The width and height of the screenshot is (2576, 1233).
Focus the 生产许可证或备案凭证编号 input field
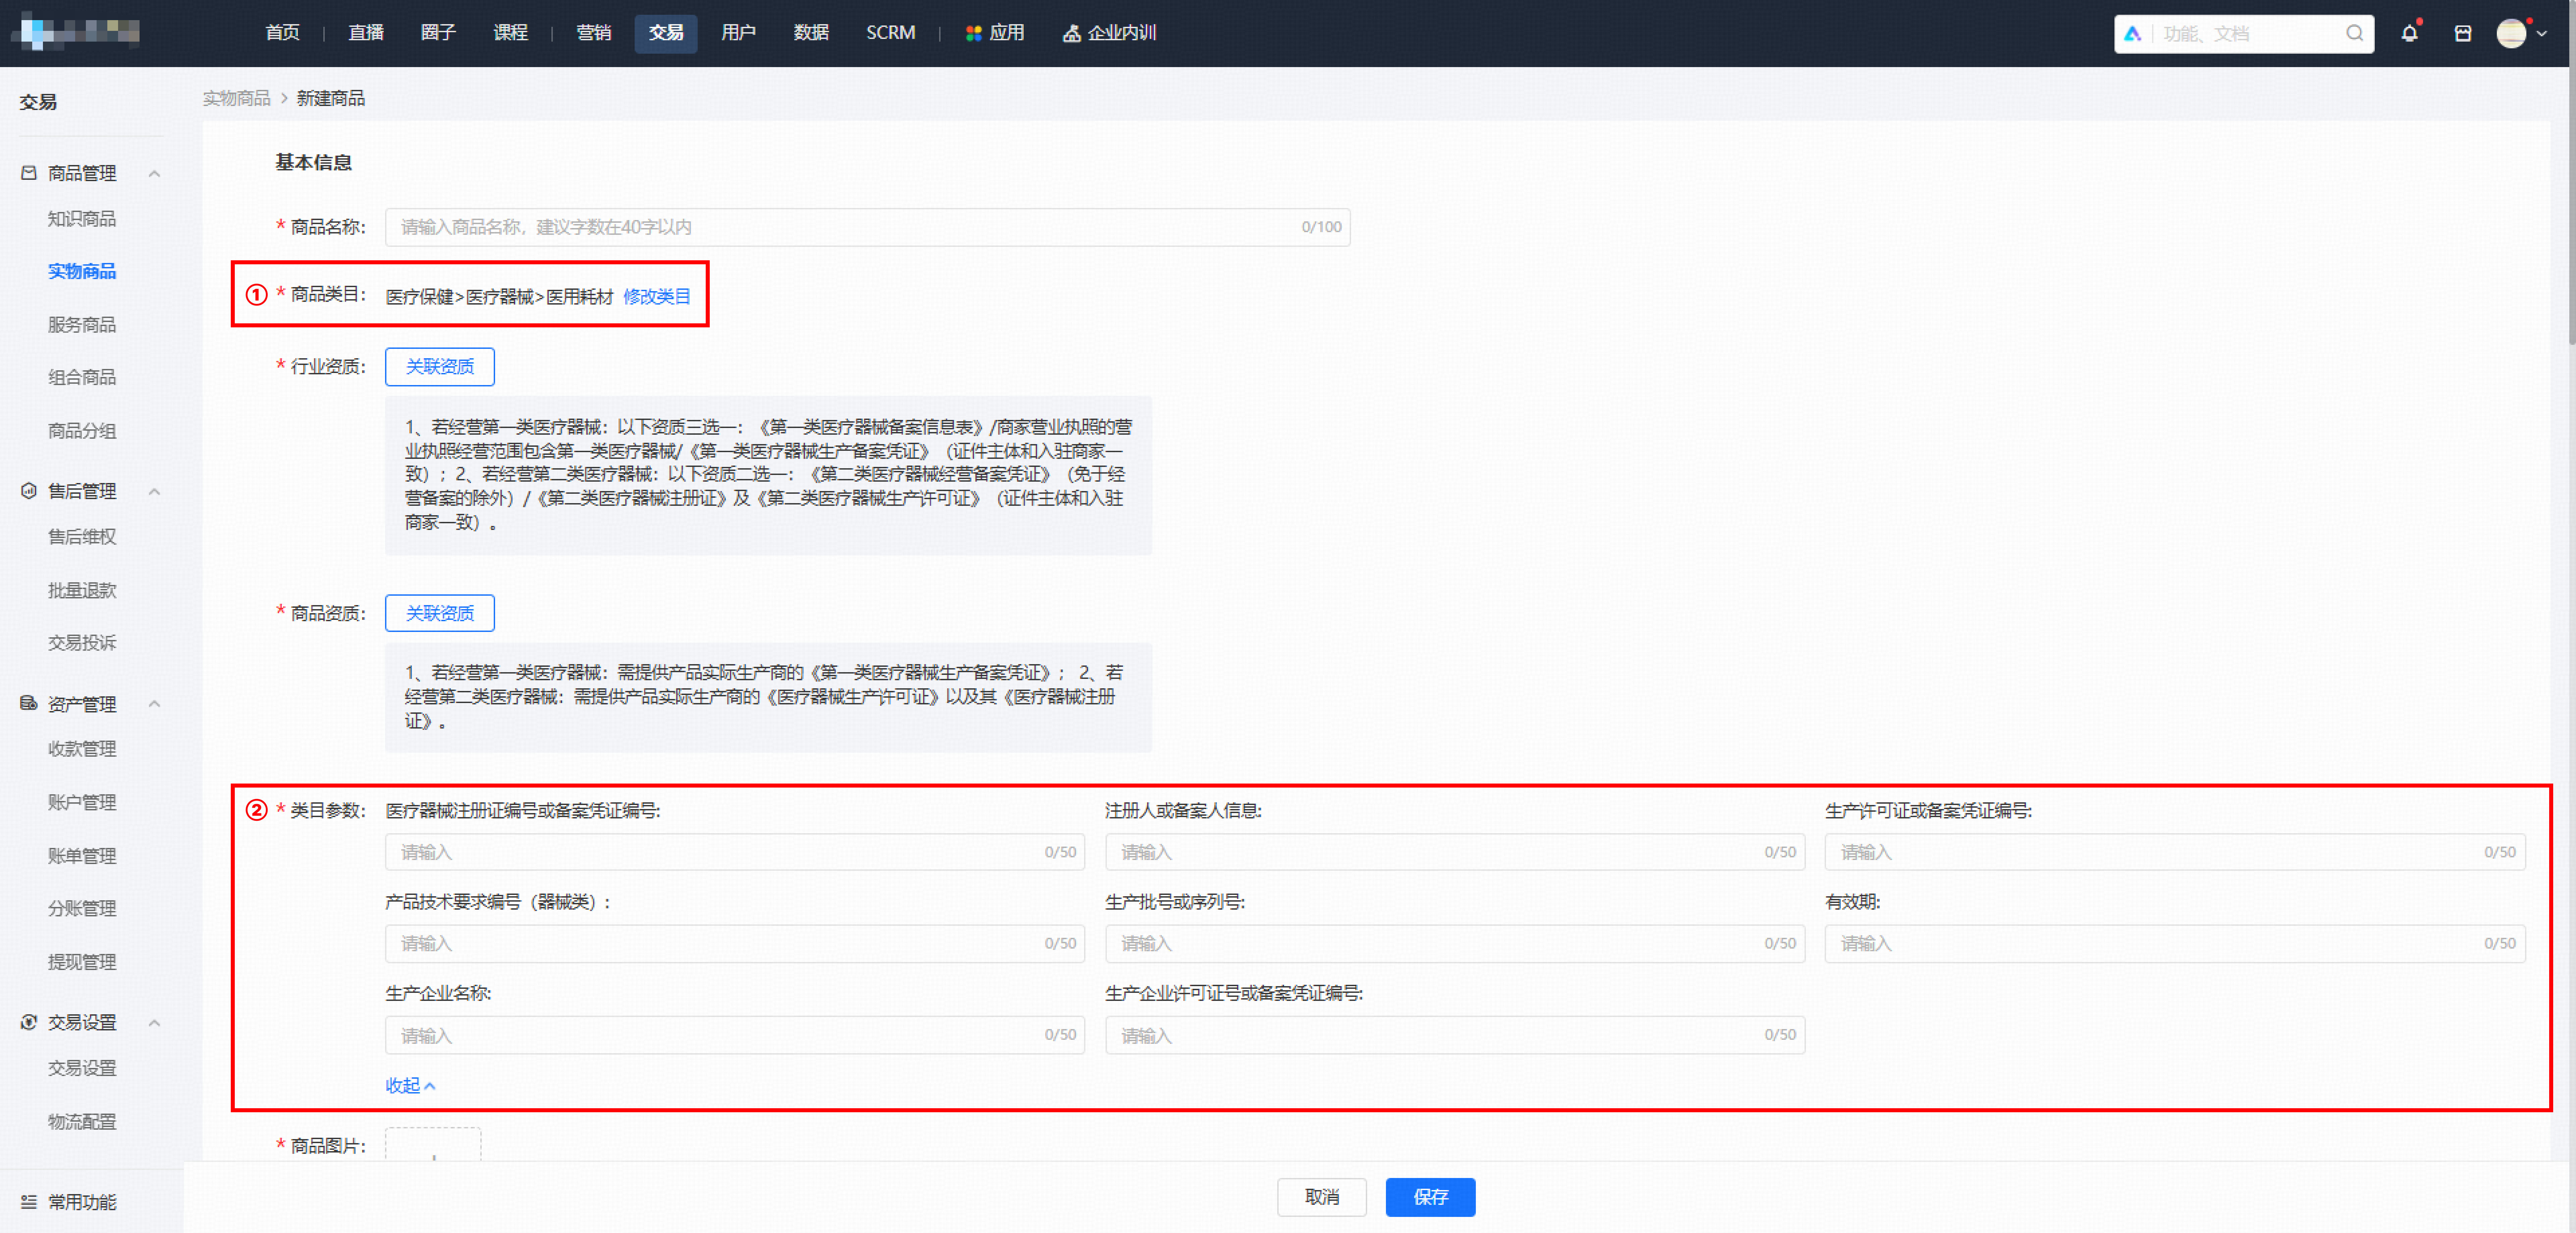(2175, 852)
